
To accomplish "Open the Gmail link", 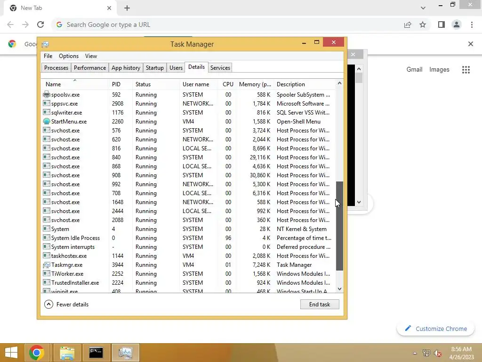I will (414, 70).
